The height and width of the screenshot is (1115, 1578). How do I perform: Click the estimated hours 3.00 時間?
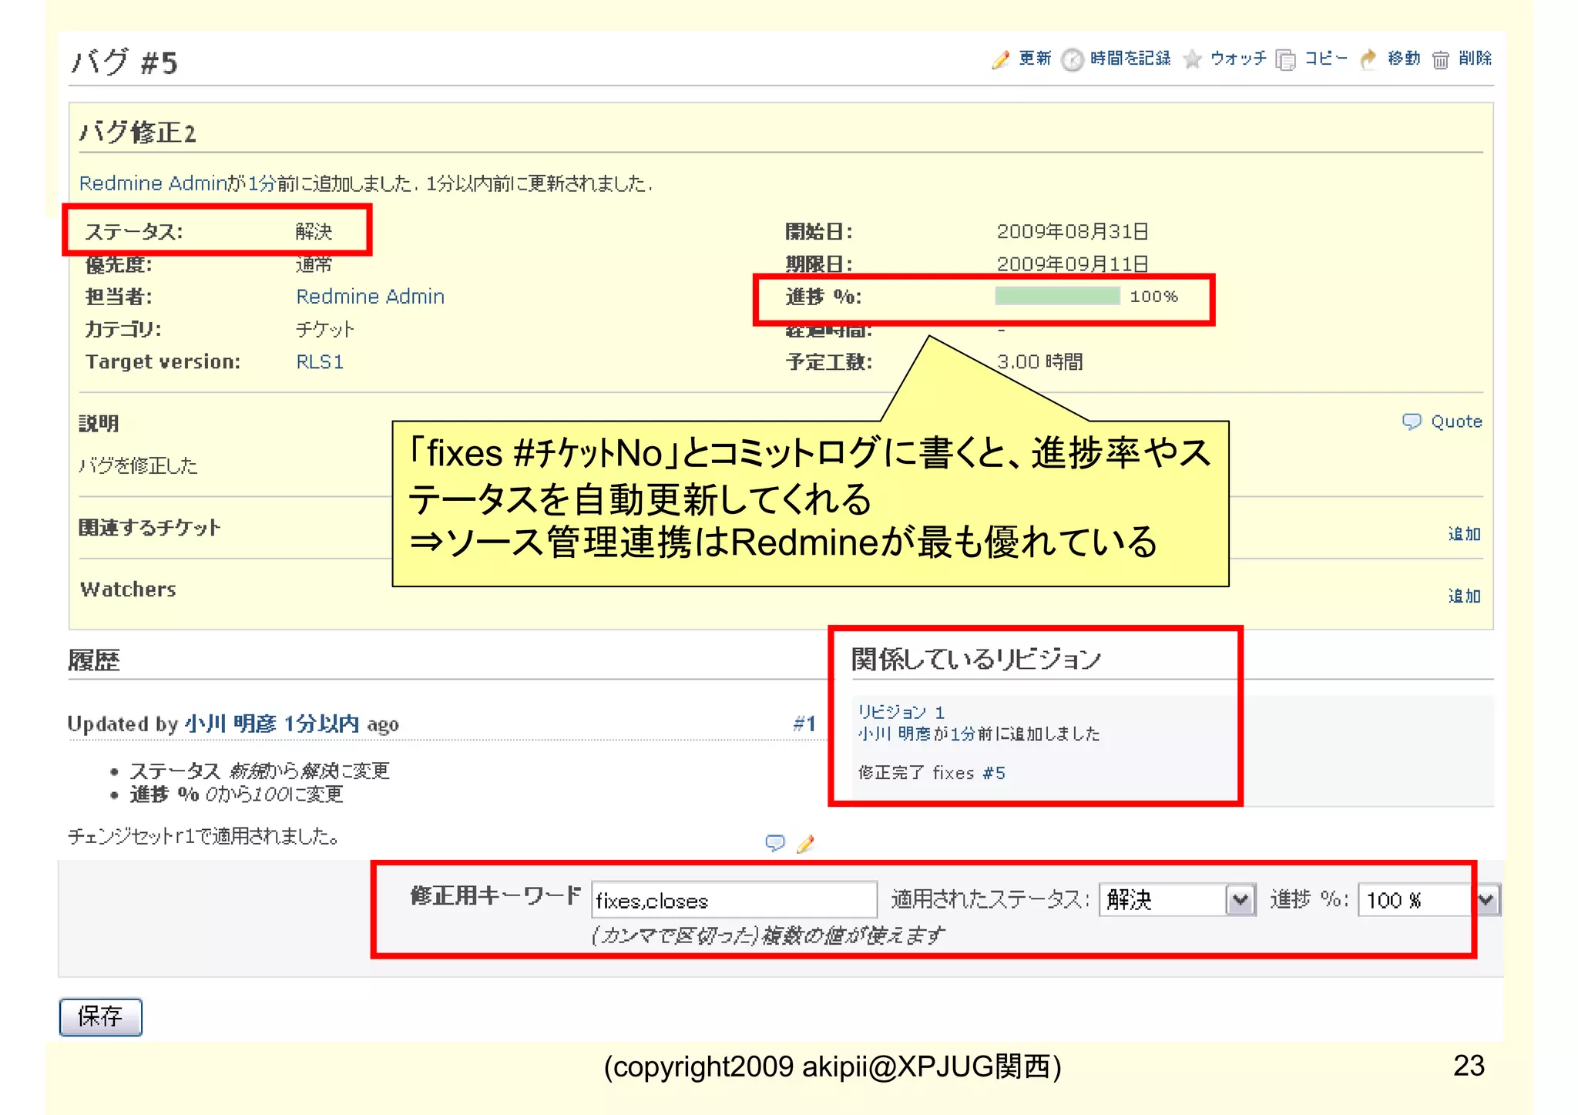tap(1040, 362)
